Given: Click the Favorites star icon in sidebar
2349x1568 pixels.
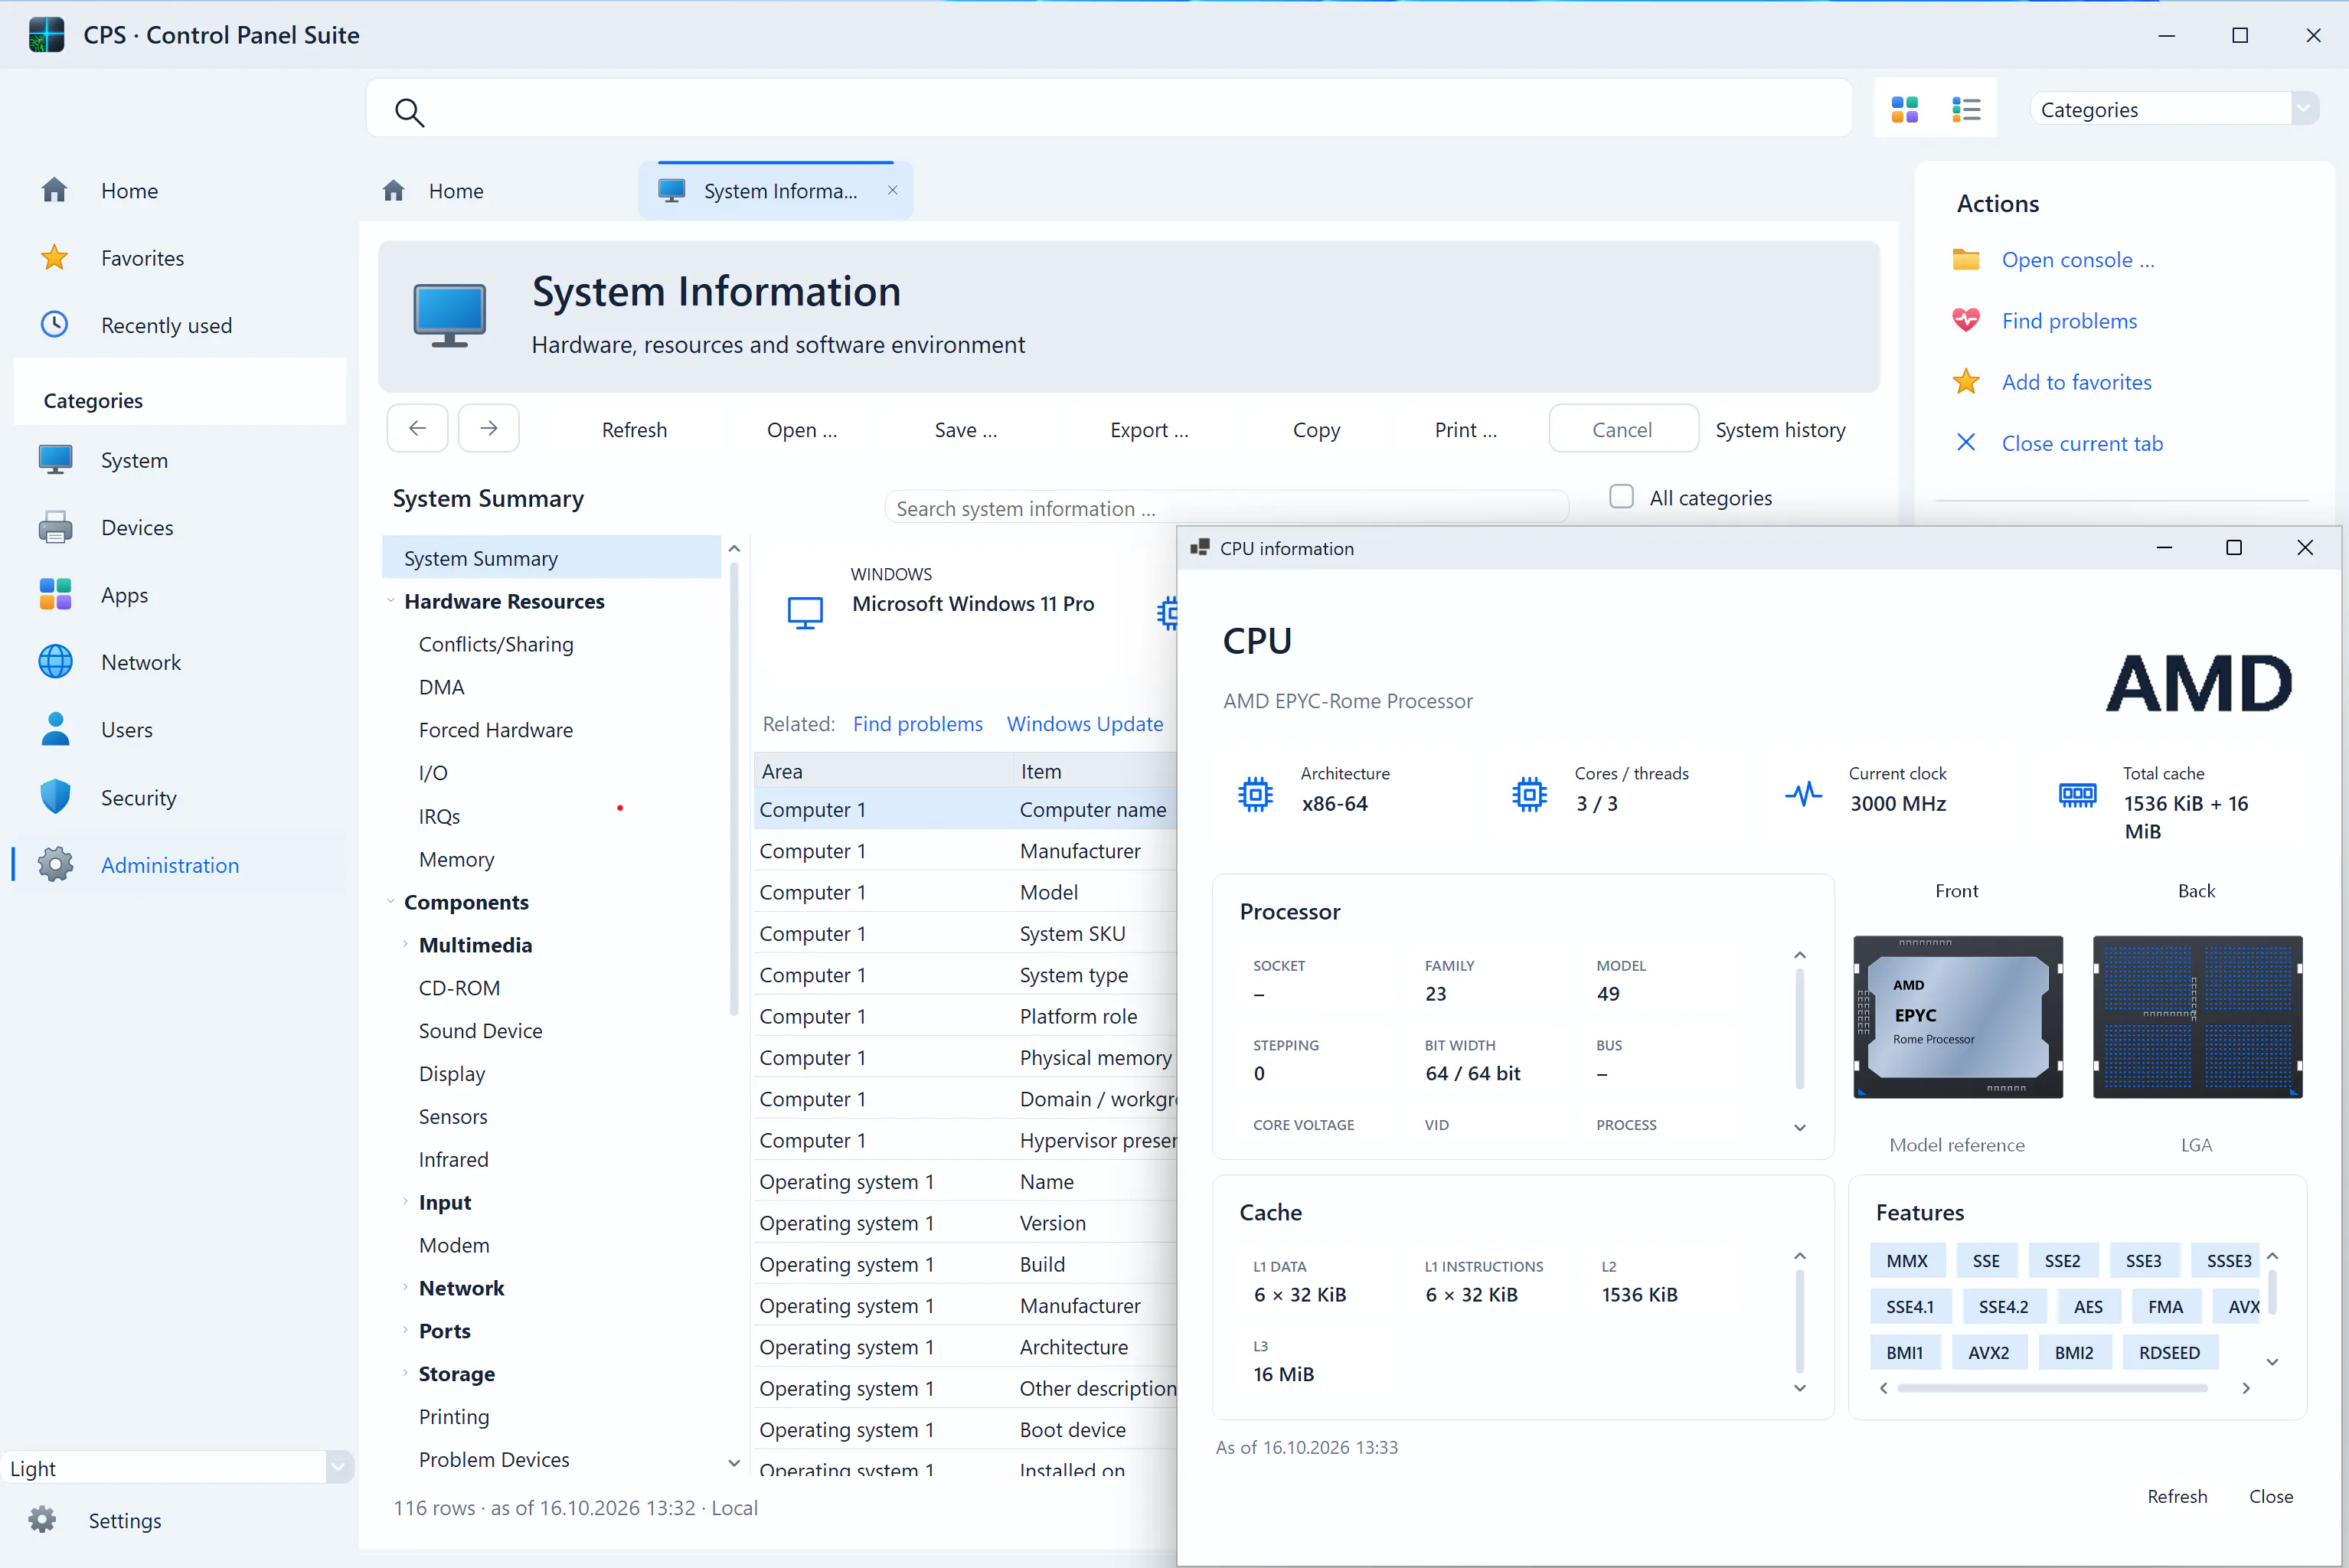Looking at the screenshot, I should [54, 258].
